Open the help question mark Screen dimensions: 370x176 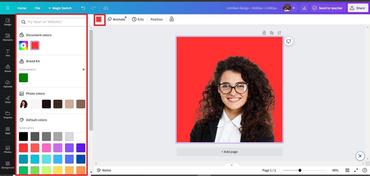pos(365,170)
